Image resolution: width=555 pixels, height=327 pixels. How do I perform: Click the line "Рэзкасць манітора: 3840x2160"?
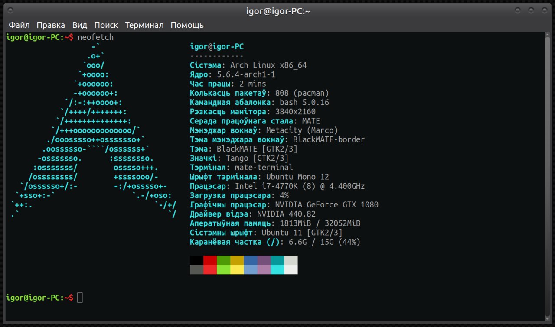click(x=253, y=112)
